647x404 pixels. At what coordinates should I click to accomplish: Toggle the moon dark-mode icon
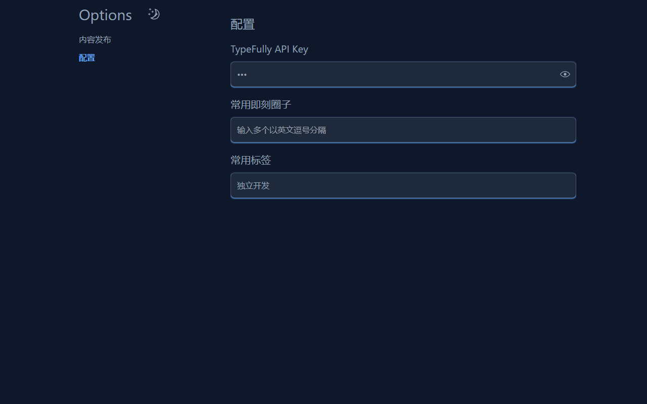tap(154, 14)
